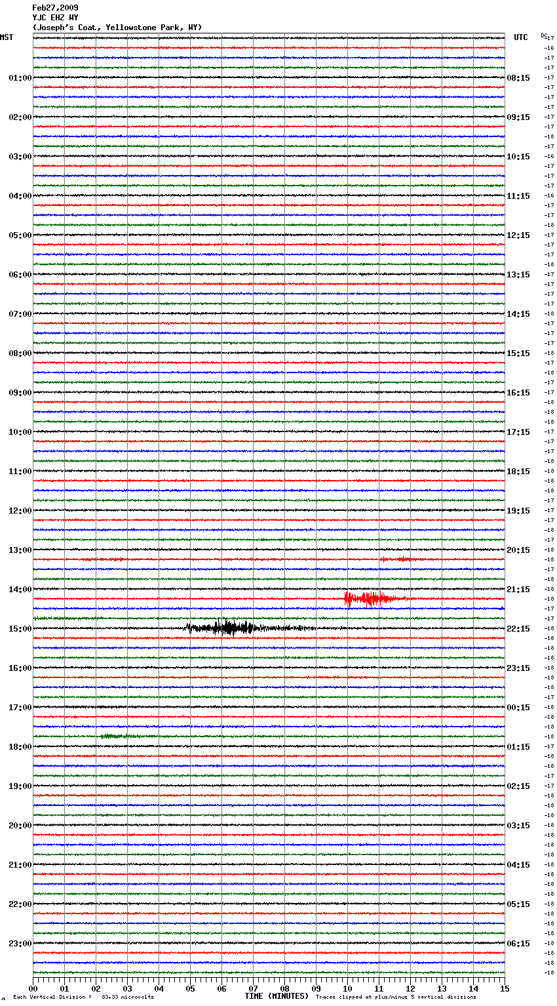Pick the 19:00 MST time label

point(20,786)
